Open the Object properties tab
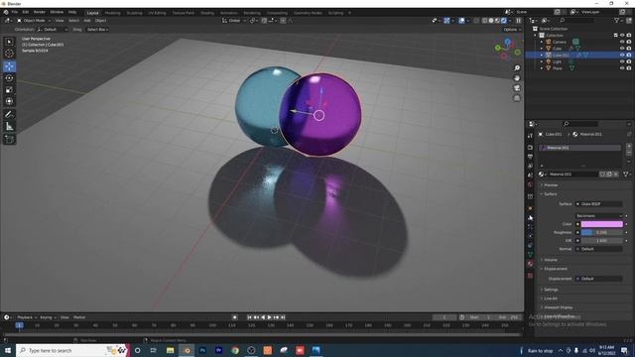 click(x=530, y=208)
